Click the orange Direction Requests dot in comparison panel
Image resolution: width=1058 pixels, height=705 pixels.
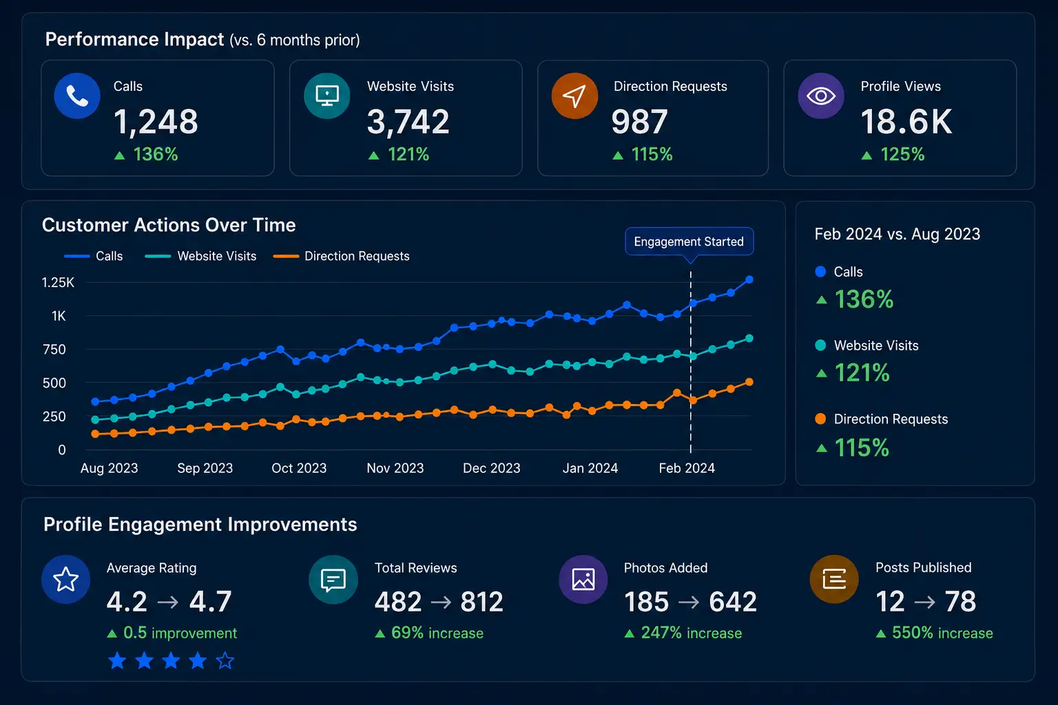coord(820,419)
